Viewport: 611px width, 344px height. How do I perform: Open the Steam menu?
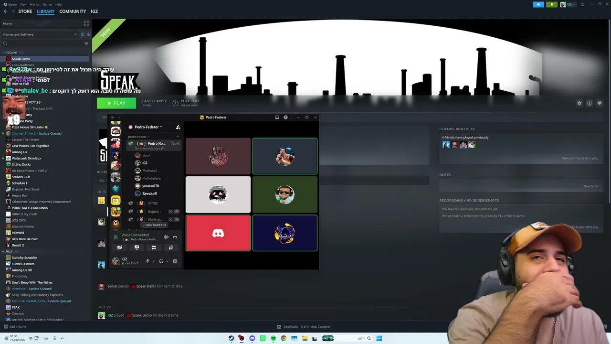(x=13, y=4)
